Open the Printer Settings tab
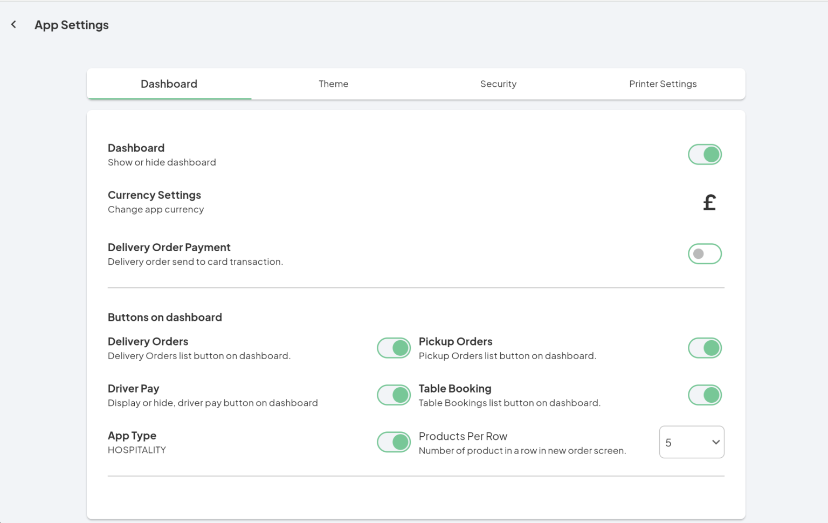828x523 pixels. click(663, 84)
